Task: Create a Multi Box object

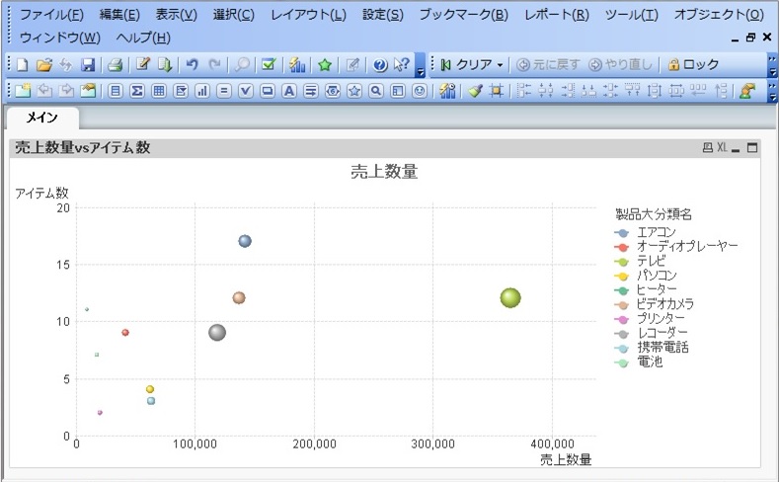Action: coord(181,91)
